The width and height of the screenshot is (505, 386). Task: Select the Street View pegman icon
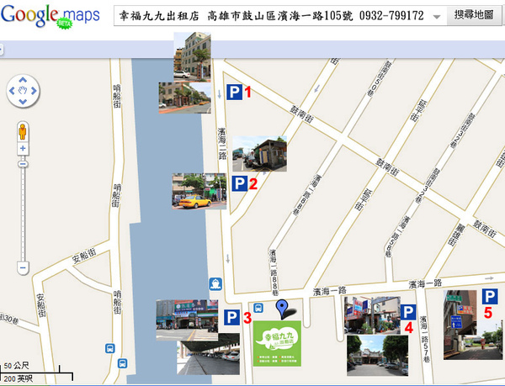click(23, 131)
